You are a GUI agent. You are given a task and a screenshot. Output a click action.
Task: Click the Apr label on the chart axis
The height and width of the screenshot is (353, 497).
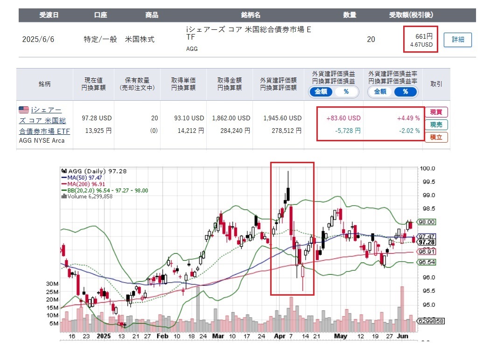280,336
